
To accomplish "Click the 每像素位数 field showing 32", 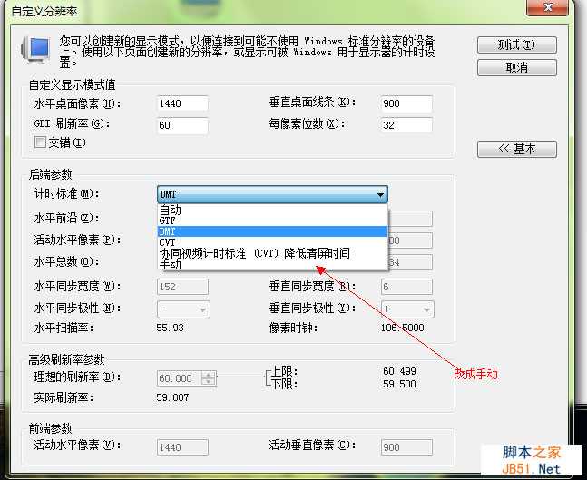I will click(406, 125).
